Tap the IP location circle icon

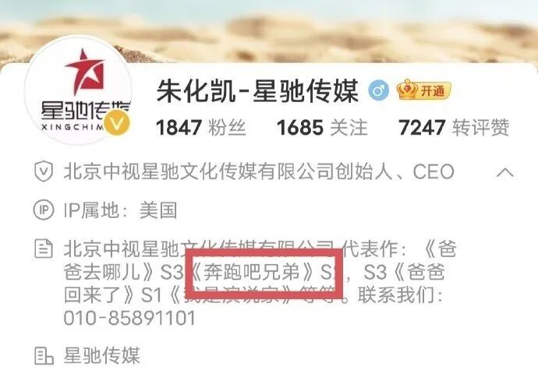click(44, 210)
